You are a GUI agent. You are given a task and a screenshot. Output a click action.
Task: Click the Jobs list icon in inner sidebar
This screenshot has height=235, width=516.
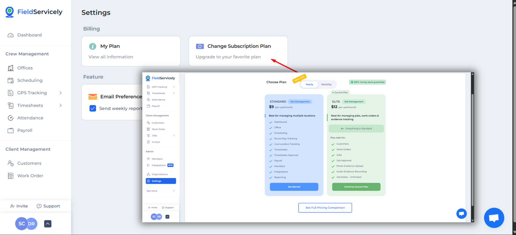pyautogui.click(x=148, y=136)
